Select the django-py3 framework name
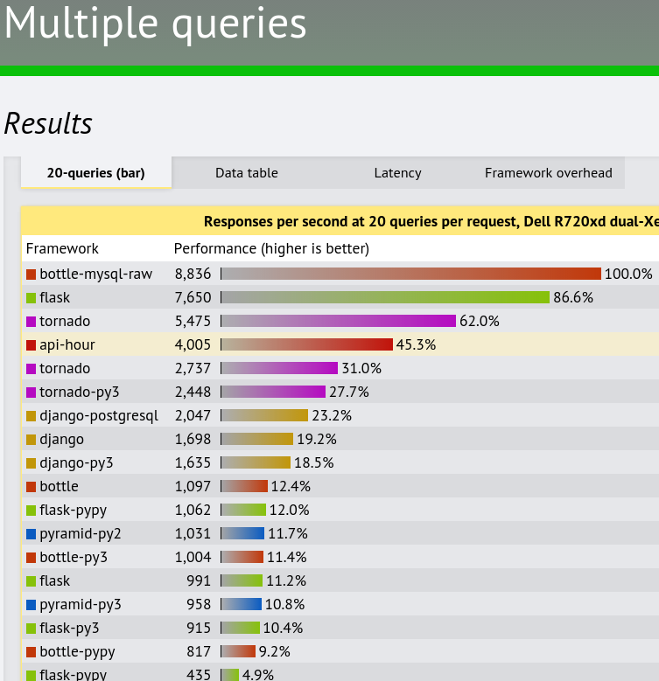The height and width of the screenshot is (681, 659). (76, 462)
